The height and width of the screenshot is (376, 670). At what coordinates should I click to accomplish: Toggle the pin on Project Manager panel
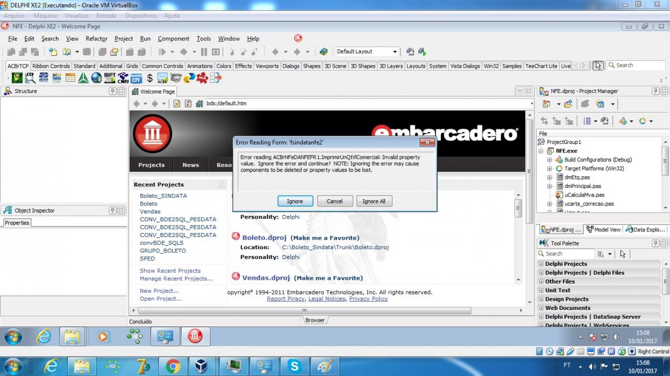pos(656,91)
